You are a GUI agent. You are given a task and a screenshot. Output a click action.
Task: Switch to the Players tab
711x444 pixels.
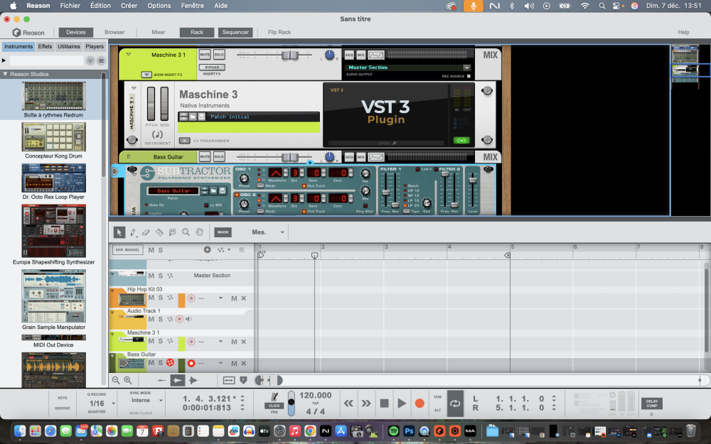95,46
